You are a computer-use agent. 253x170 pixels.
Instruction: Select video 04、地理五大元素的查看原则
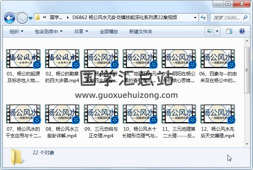coord(140,66)
